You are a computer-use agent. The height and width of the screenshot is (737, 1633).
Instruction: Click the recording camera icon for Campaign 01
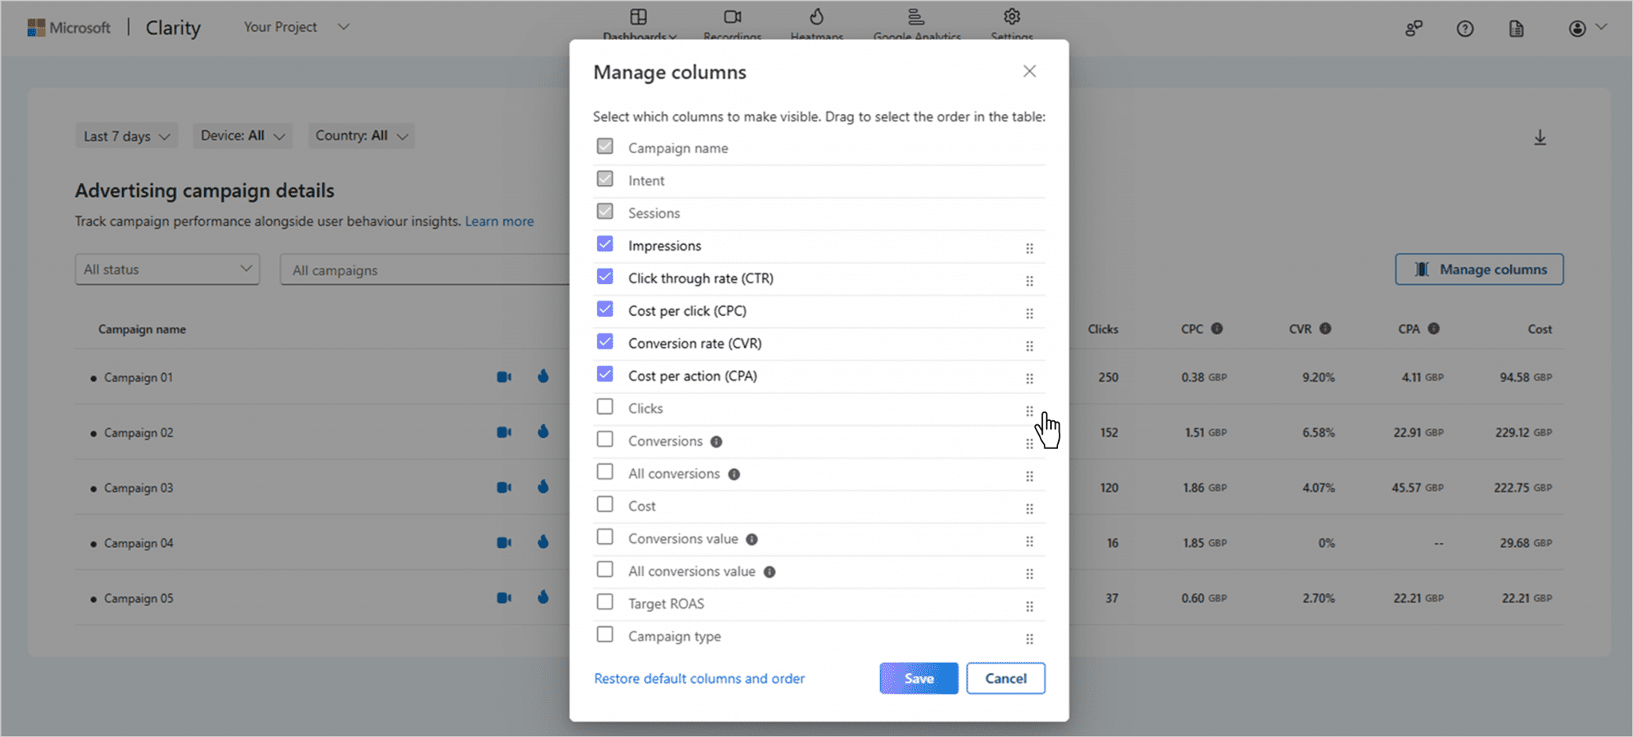point(504,377)
